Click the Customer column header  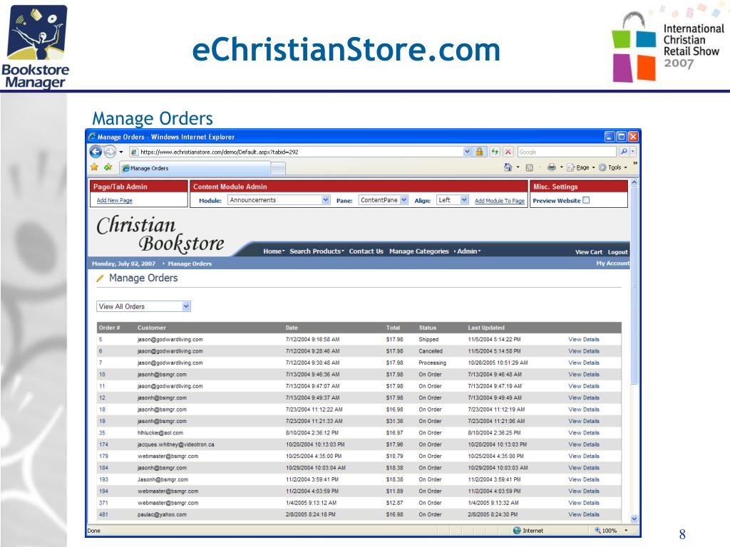click(152, 328)
